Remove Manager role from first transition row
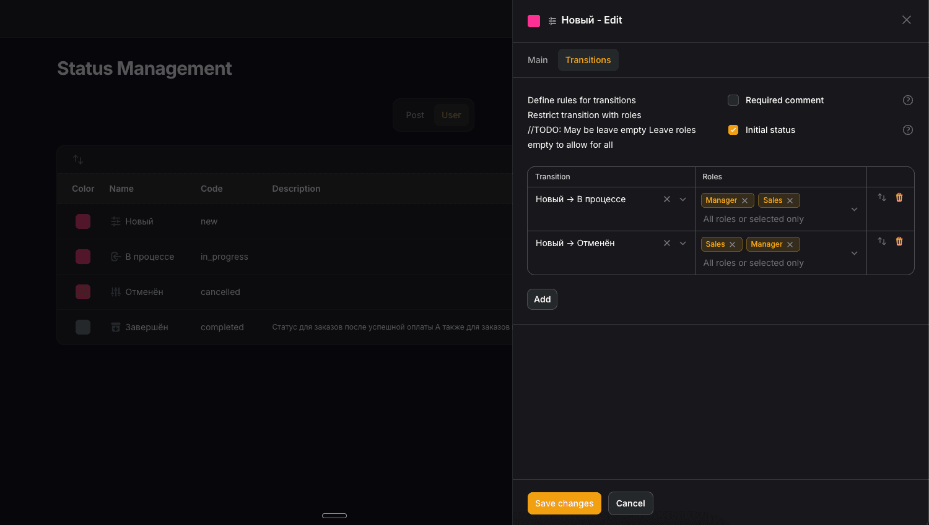 pyautogui.click(x=745, y=200)
